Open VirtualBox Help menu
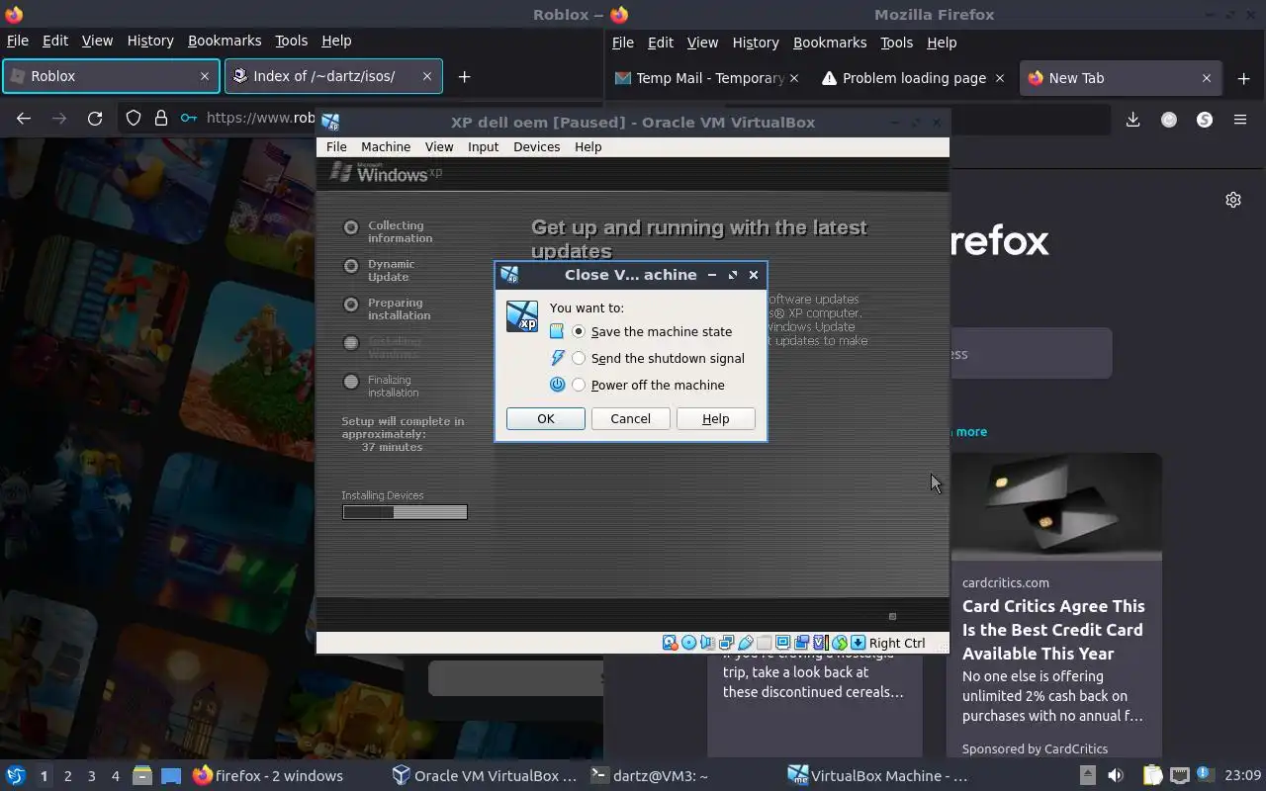Viewport: 1266px width, 791px height. [x=588, y=146]
